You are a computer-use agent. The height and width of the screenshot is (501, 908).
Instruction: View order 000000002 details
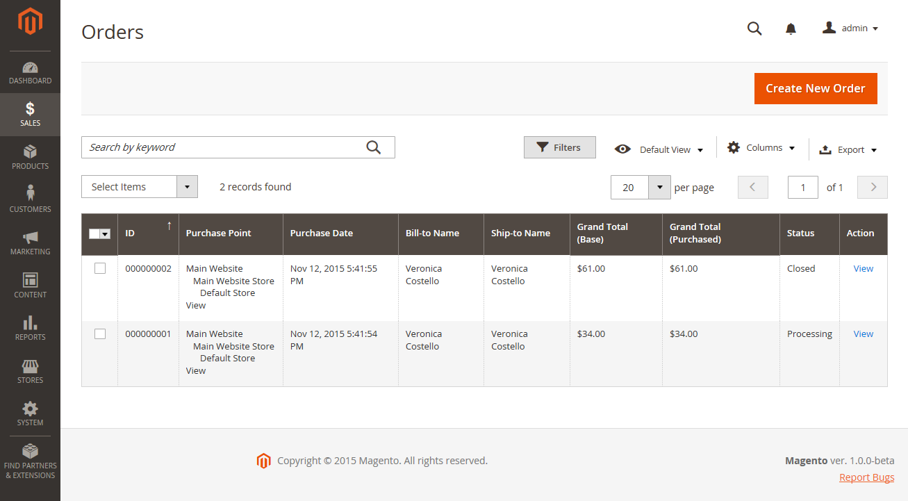pyautogui.click(x=864, y=268)
